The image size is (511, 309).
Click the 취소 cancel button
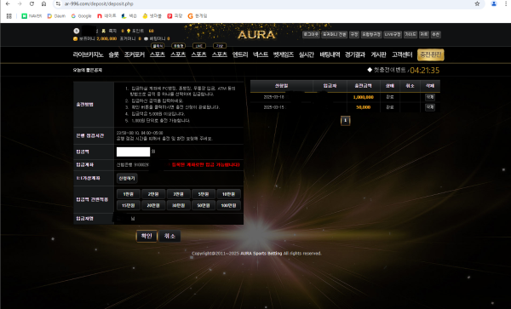(x=169, y=236)
